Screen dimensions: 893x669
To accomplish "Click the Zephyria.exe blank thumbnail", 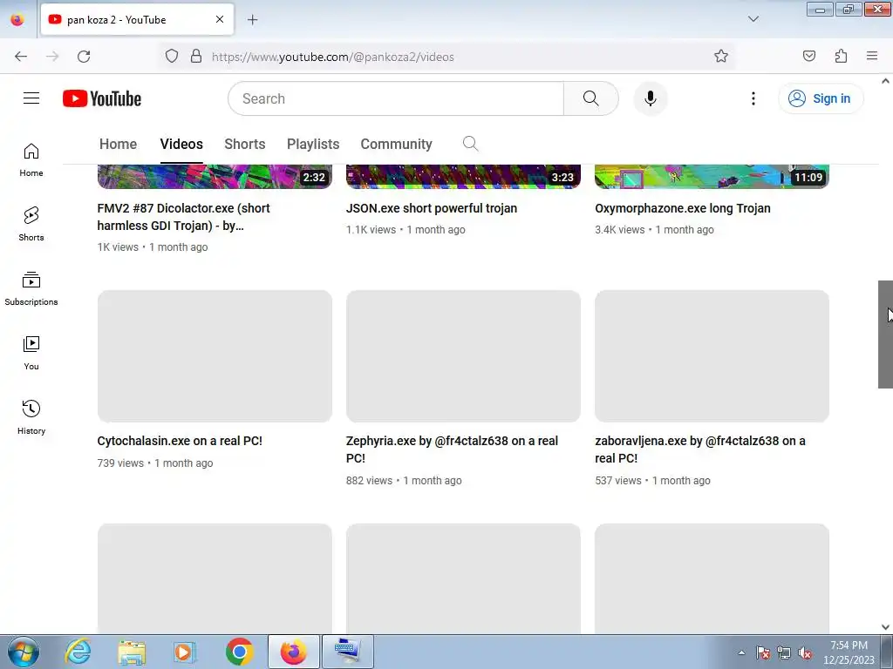I will coord(463,356).
